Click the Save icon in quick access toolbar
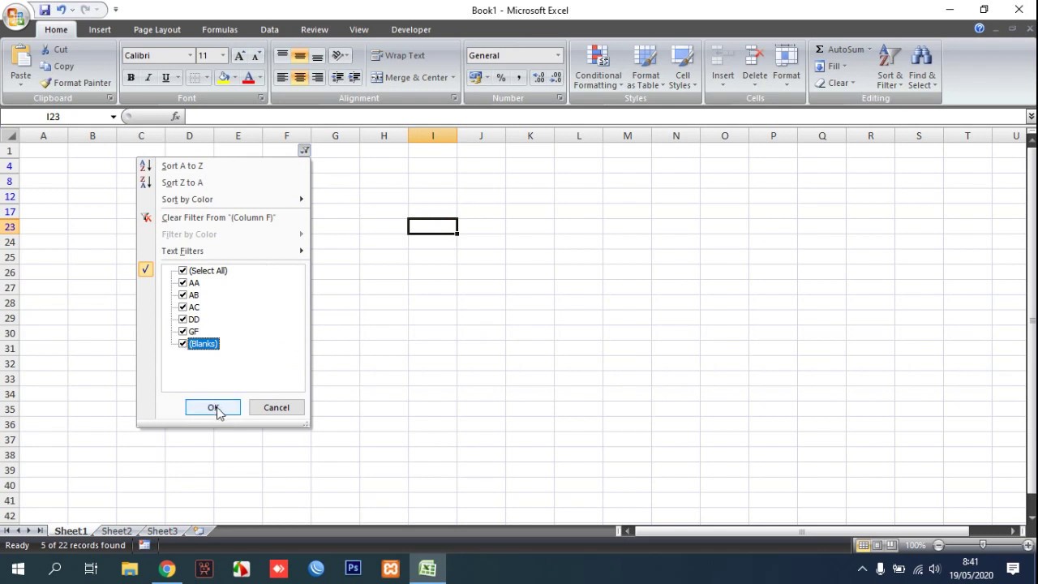1038x584 pixels. coord(45,10)
